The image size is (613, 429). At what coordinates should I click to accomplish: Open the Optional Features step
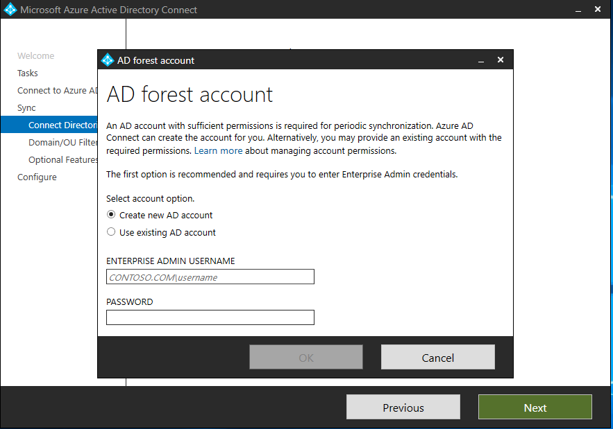click(62, 159)
